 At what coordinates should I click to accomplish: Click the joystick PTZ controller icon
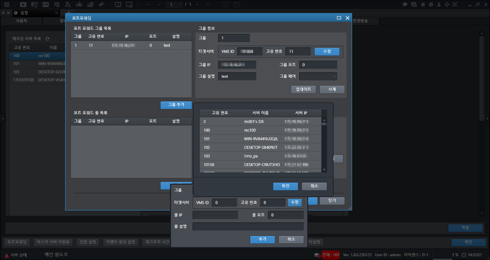tap(79, 4)
